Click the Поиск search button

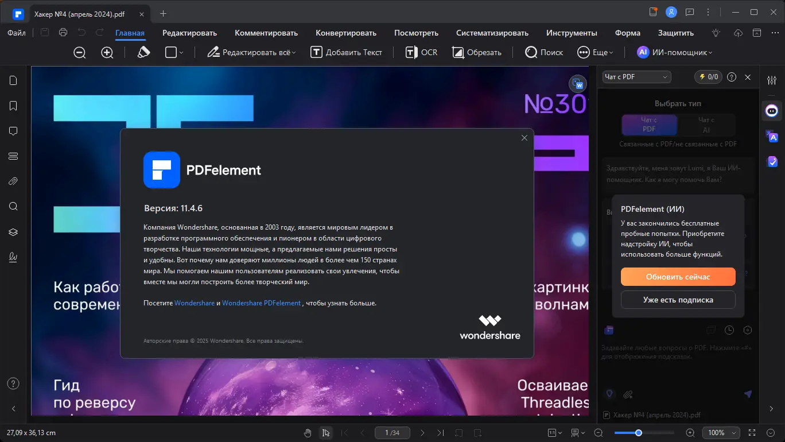545,52
